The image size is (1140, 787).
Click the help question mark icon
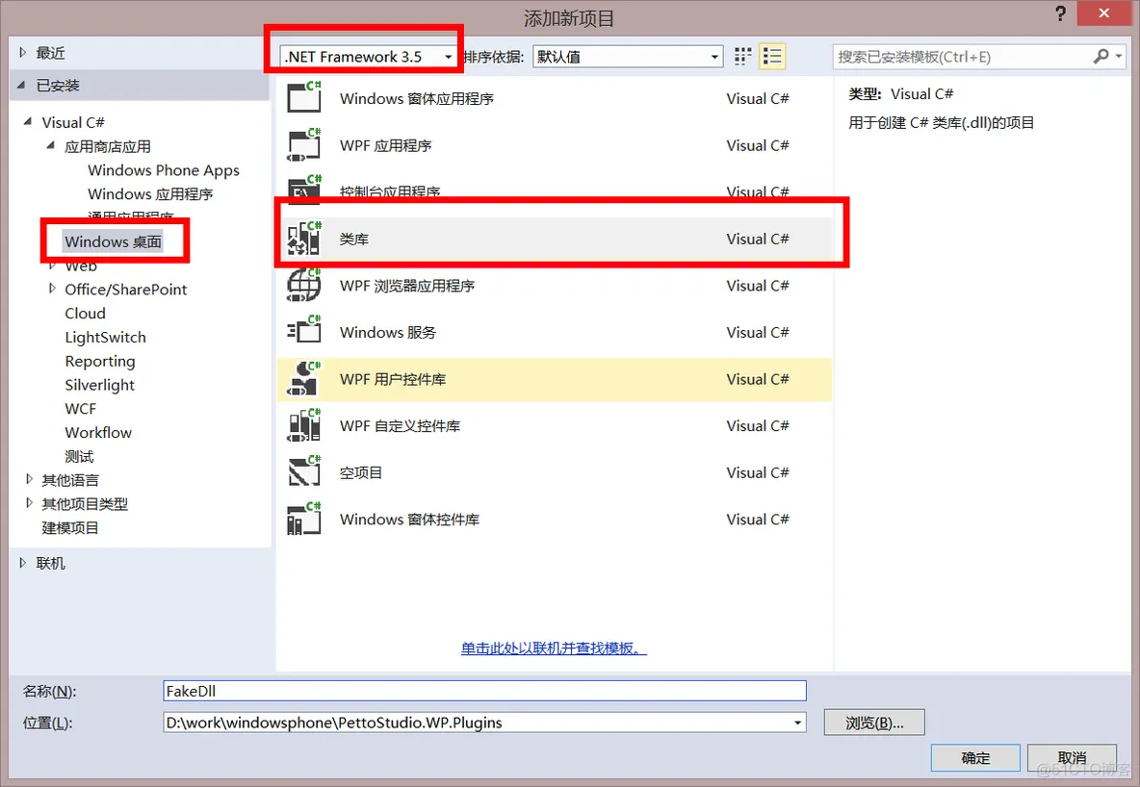click(x=1061, y=13)
